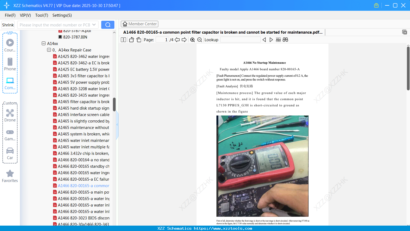Select the Phone category in the sidebar
Screen dimensions: 410x231
tap(10, 64)
